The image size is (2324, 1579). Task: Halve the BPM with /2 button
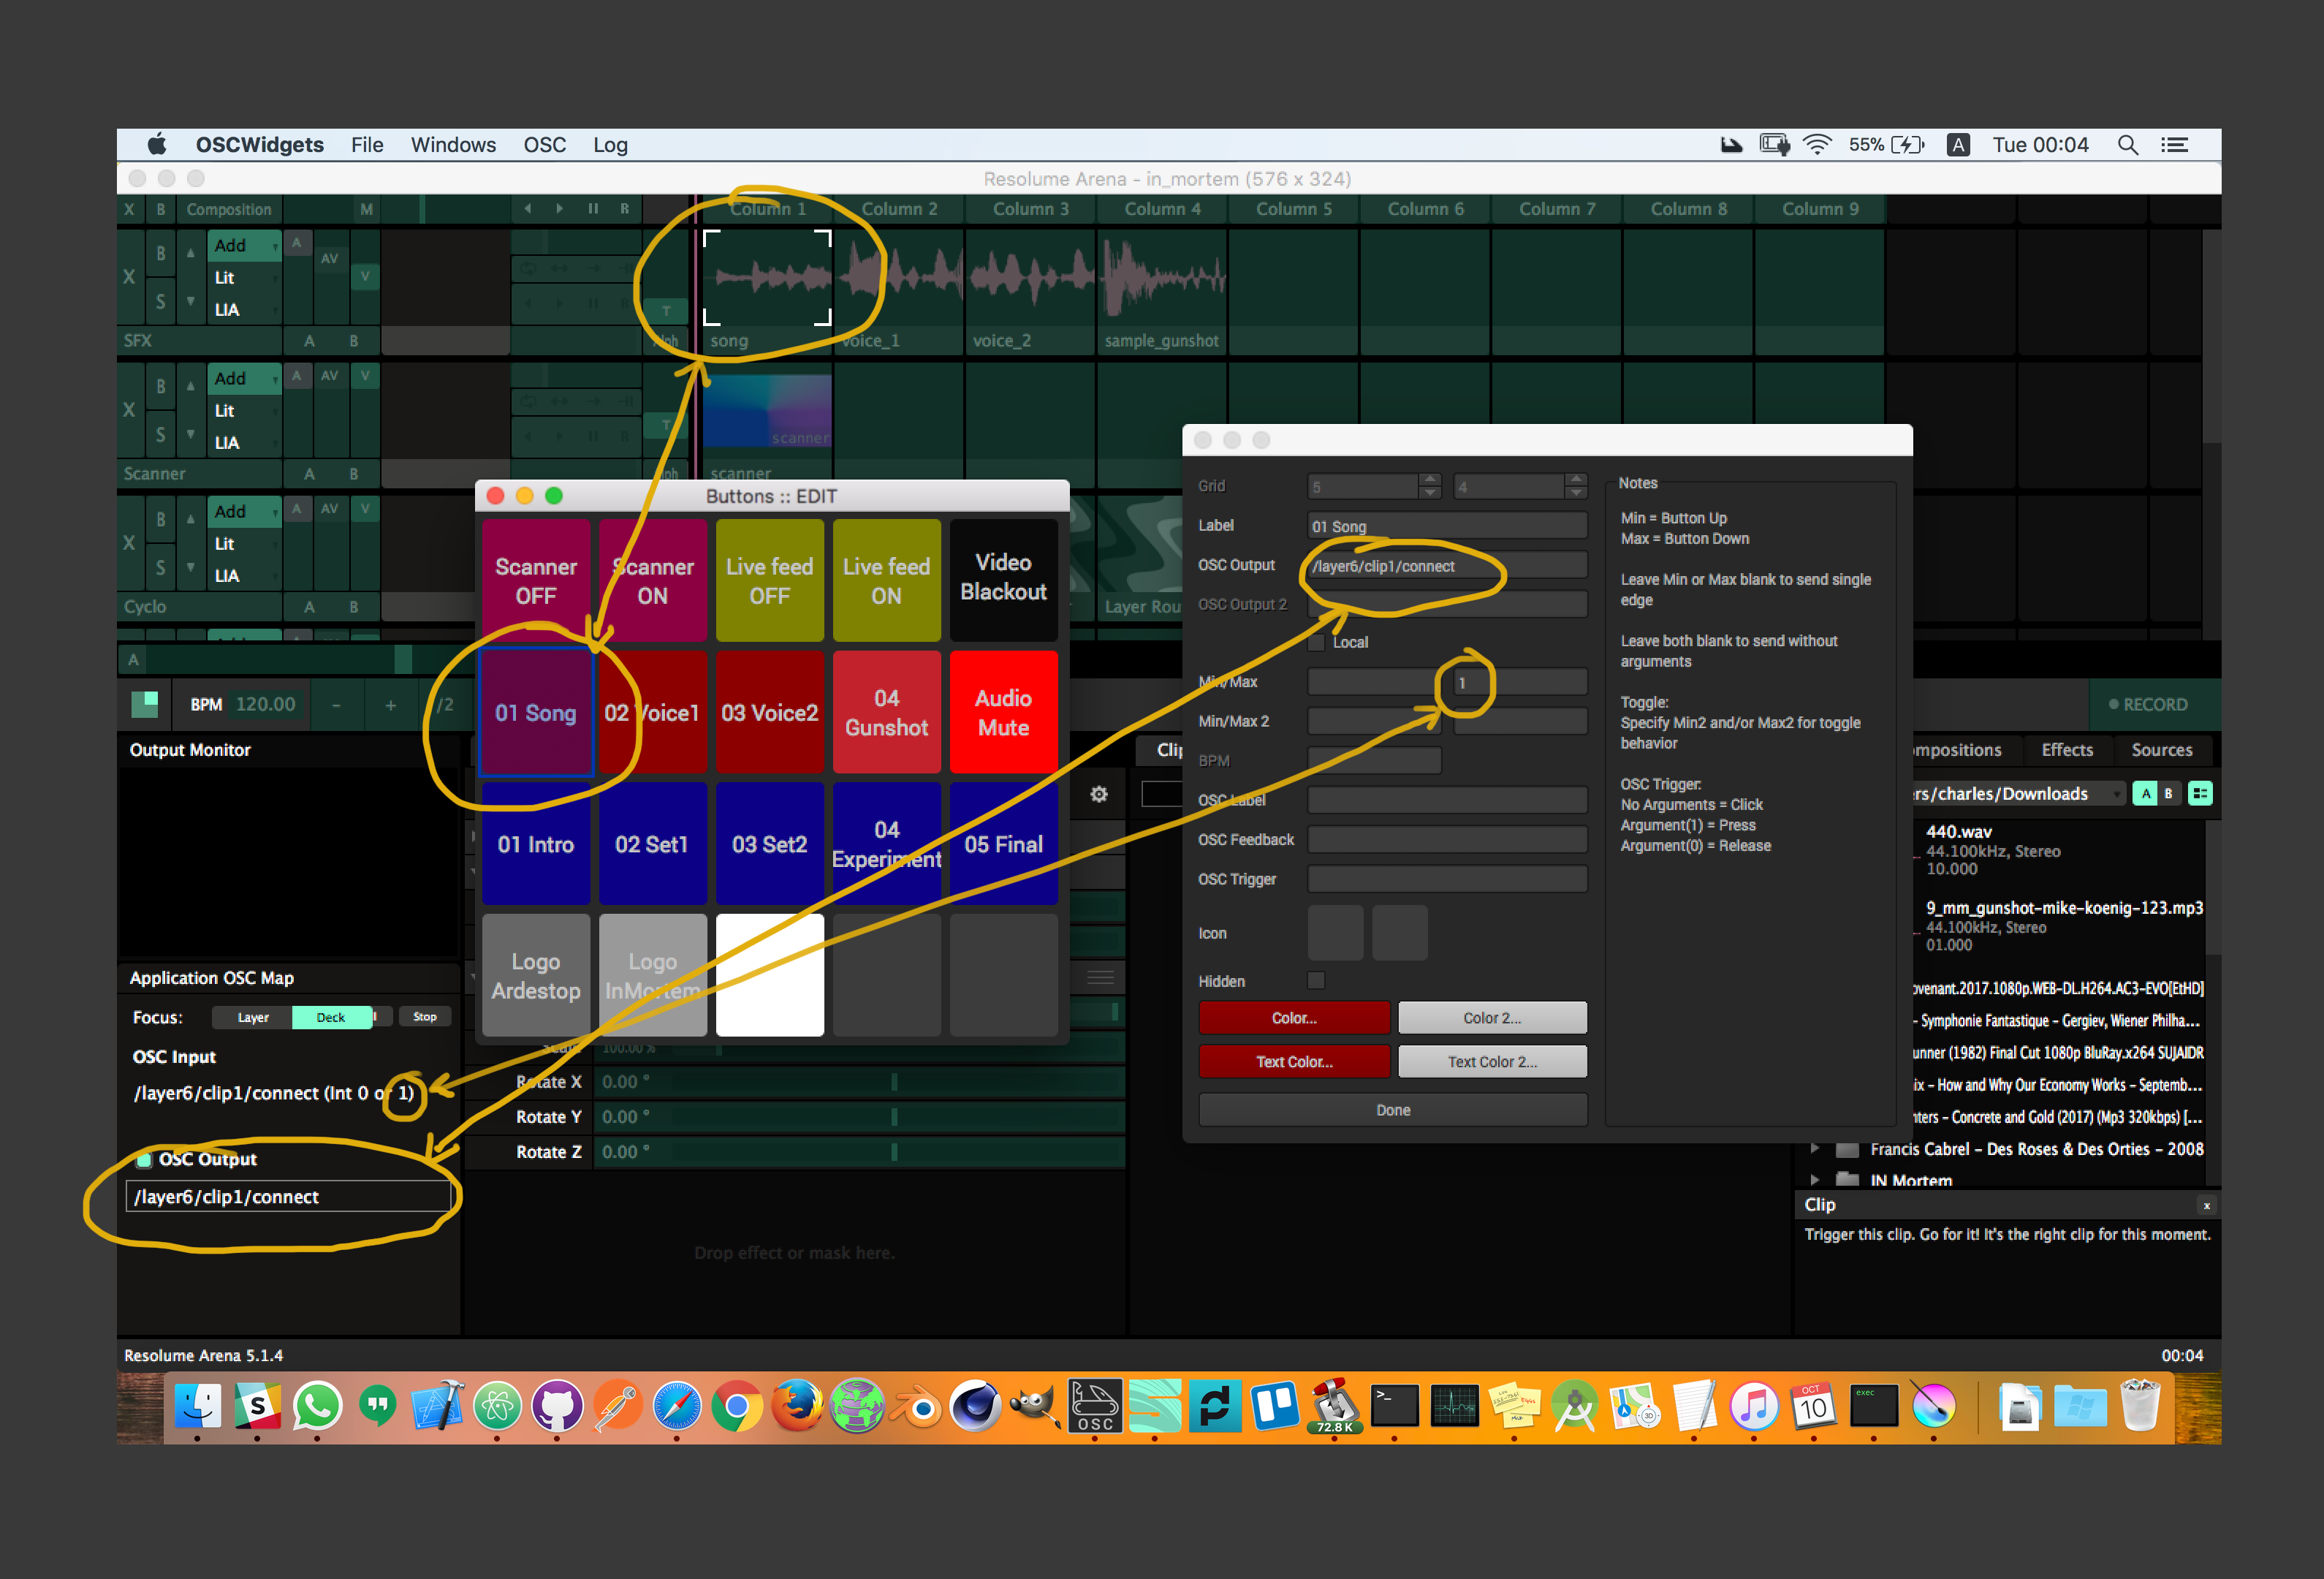coord(445,704)
